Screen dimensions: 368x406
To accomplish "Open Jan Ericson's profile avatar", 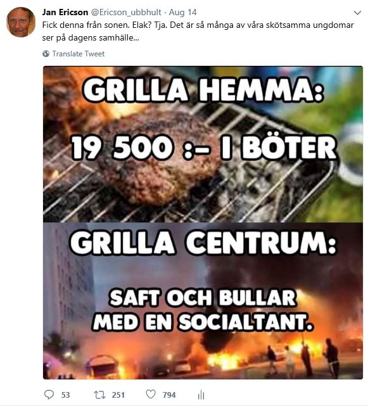I will (21, 22).
